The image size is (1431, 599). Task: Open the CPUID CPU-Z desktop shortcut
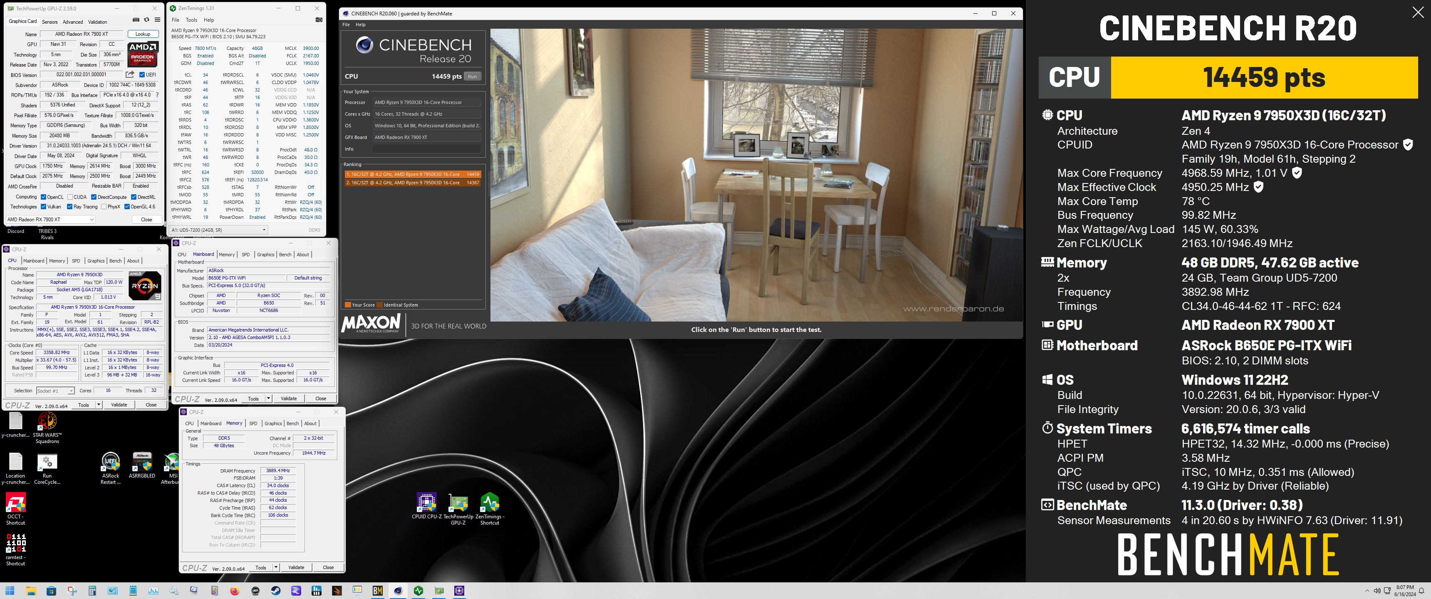(427, 506)
